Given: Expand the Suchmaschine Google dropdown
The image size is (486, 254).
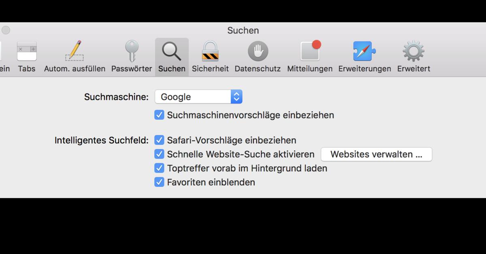Looking at the screenshot, I should [x=198, y=97].
